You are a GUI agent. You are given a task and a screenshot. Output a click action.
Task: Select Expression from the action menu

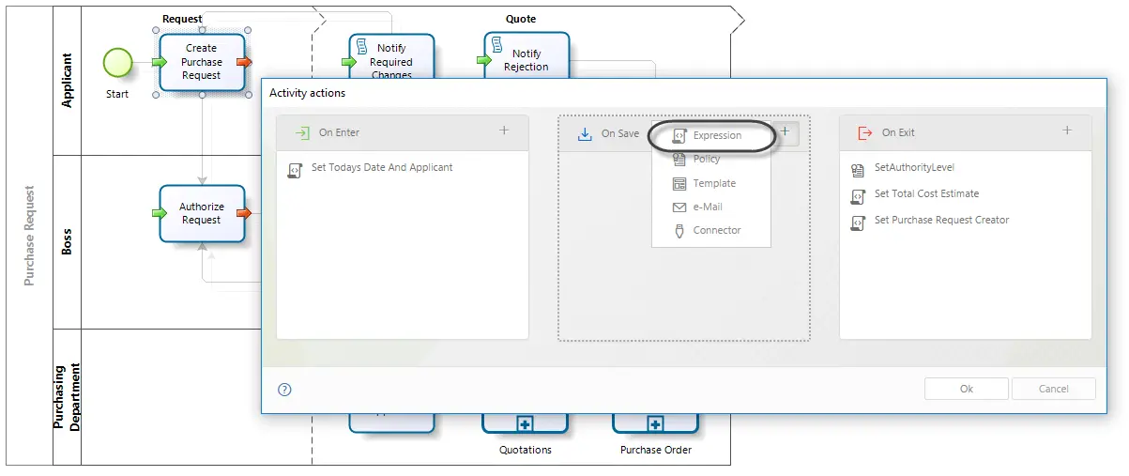point(711,135)
